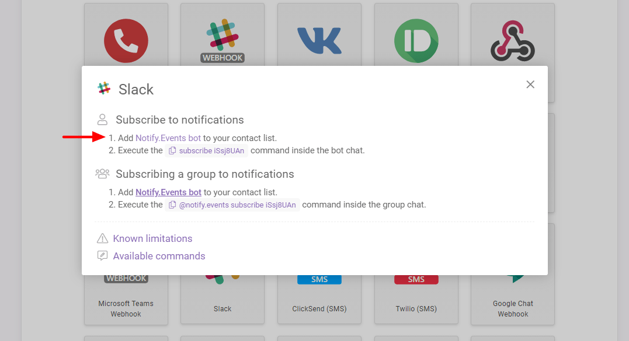Open the Slack tile in background grid
The width and height of the screenshot is (629, 341).
(223, 300)
